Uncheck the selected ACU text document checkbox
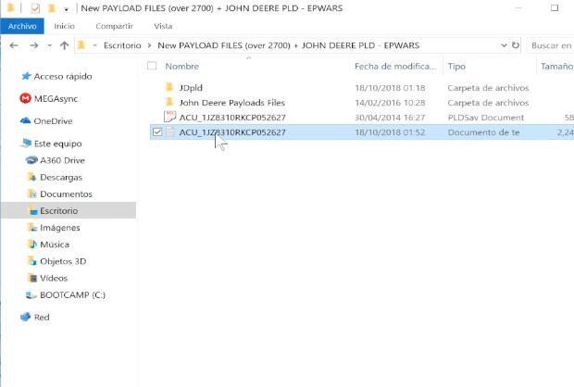This screenshot has width=574, height=387. pos(157,132)
